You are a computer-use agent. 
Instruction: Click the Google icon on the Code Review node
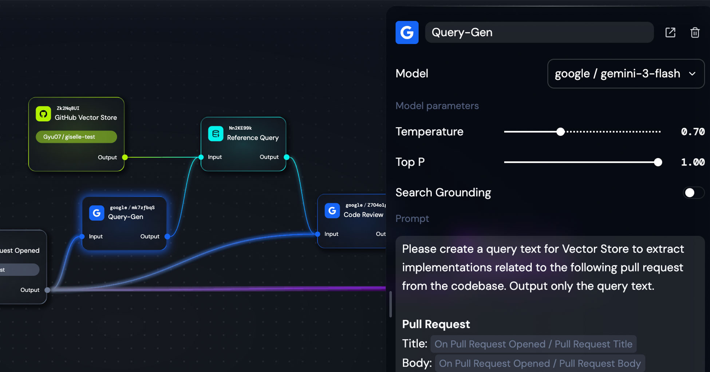(332, 210)
